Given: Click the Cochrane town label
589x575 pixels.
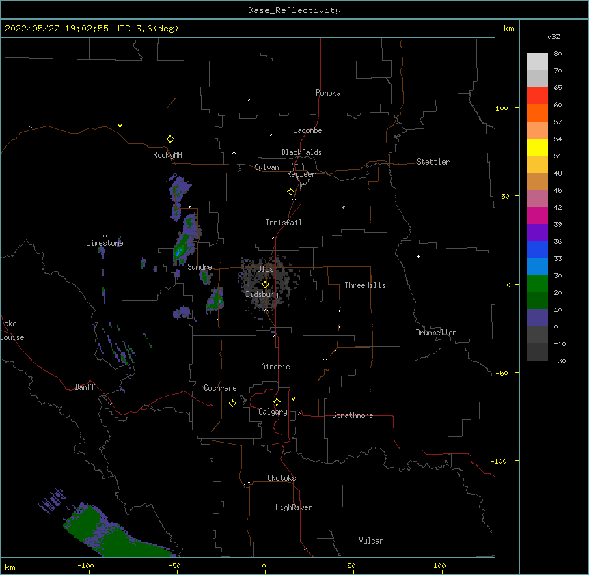Looking at the screenshot, I should [x=220, y=388].
